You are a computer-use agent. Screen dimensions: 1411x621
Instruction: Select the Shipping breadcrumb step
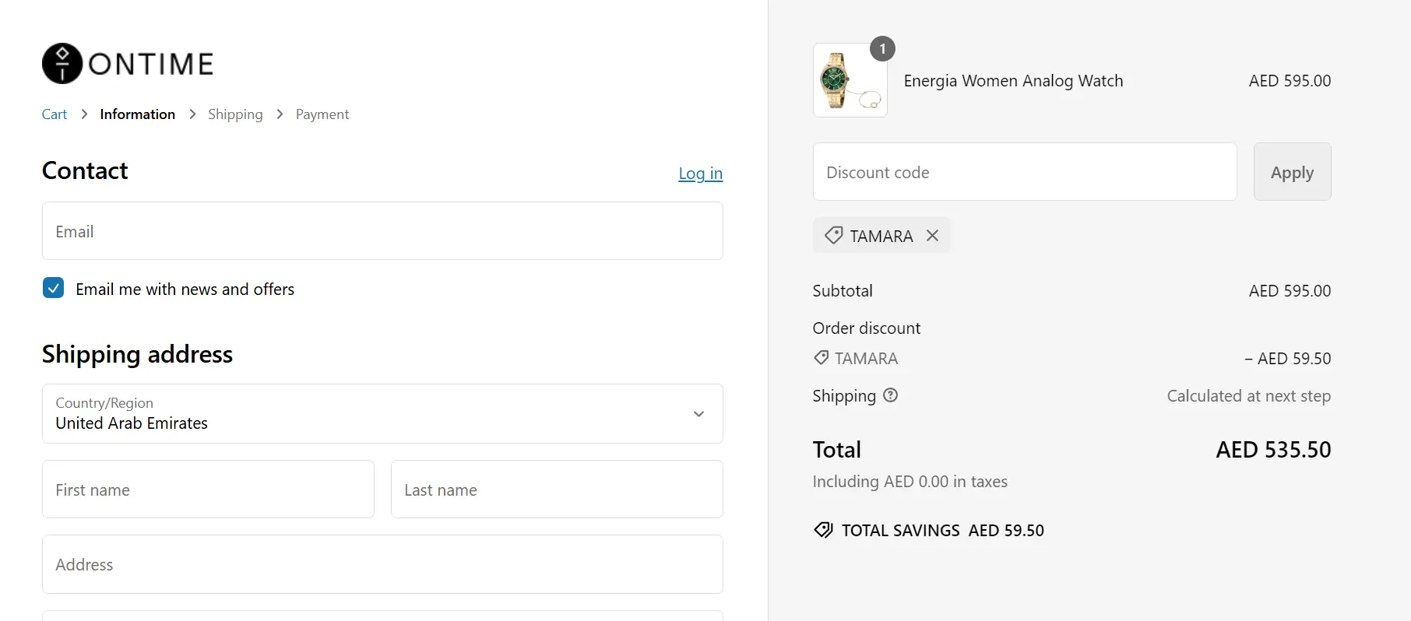235,114
